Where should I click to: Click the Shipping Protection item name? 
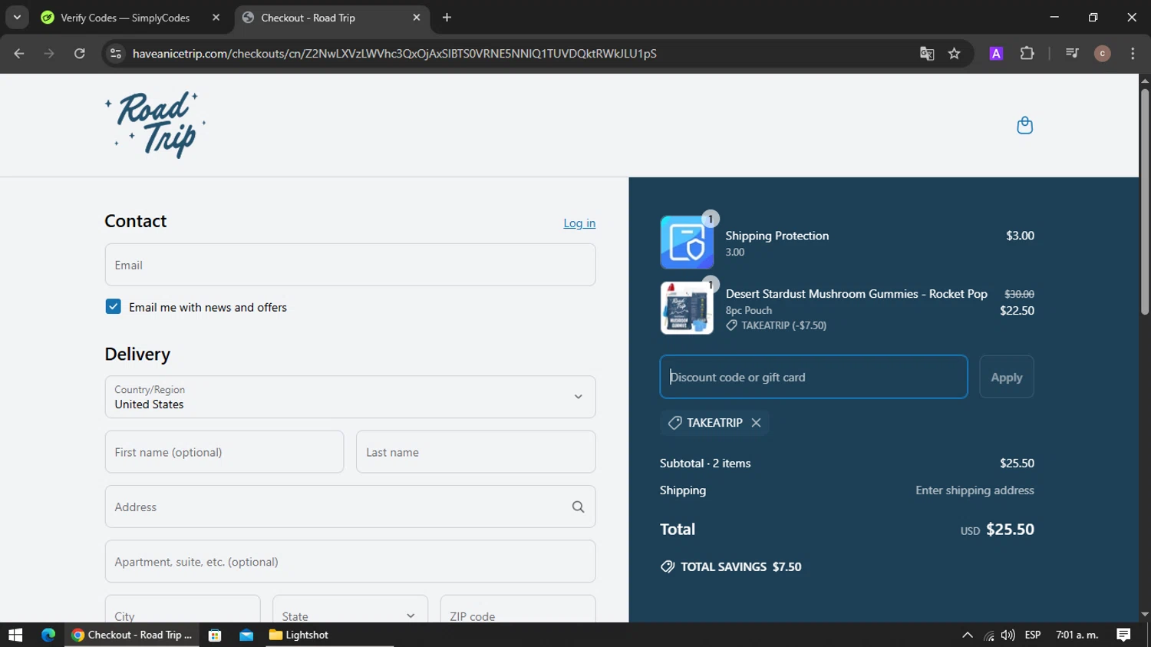click(777, 236)
